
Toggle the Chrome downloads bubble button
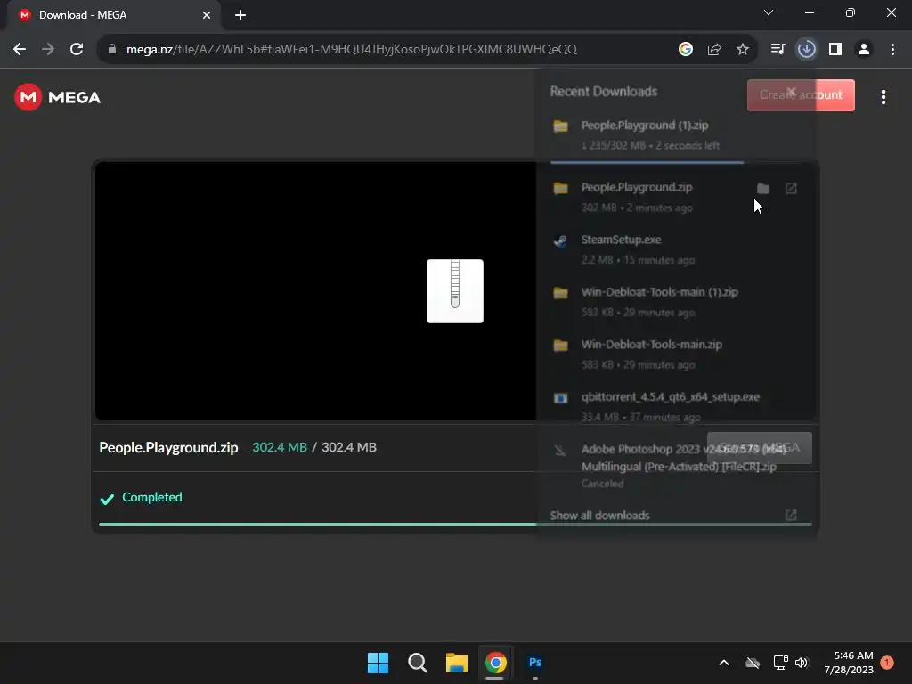coord(807,50)
